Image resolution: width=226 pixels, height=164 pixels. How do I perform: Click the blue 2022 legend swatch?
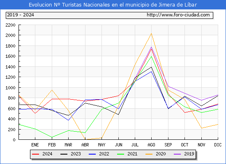click(92, 154)
